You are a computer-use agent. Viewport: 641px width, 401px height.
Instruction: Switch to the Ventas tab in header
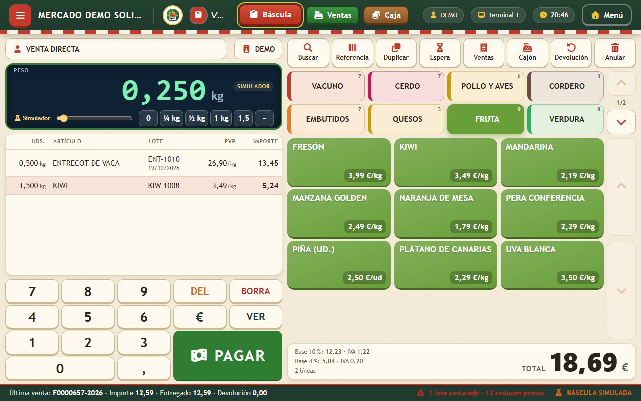(333, 15)
